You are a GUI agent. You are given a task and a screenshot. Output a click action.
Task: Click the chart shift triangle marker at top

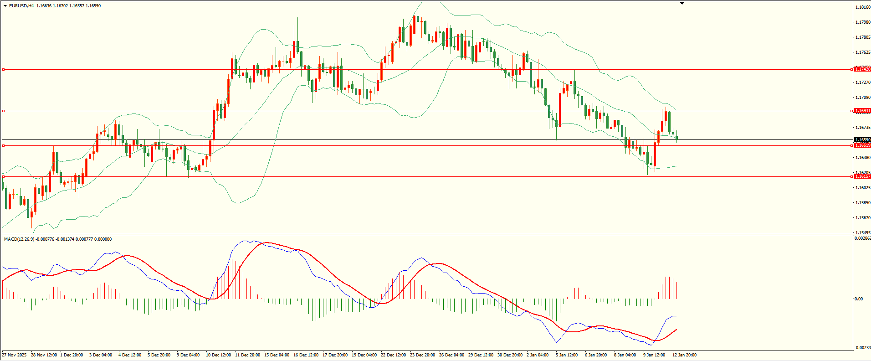[x=682, y=3]
